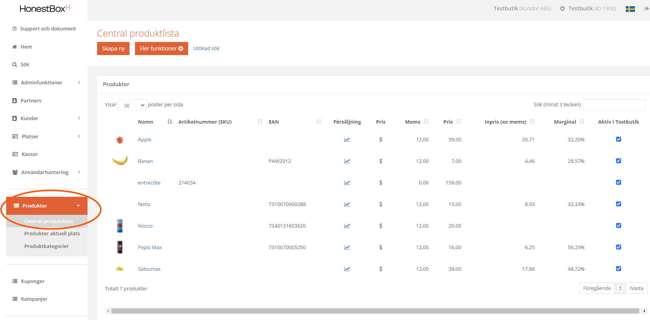Open Produktkategorier in the sidebar
This screenshot has width=650, height=320.
coord(46,246)
